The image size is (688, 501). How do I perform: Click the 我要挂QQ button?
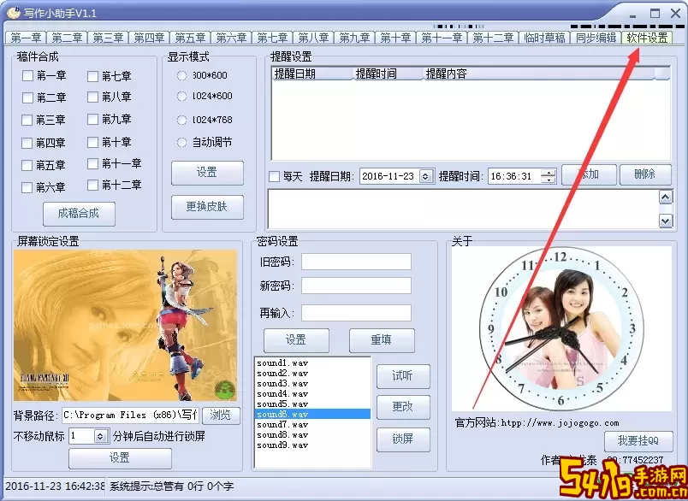pyautogui.click(x=638, y=441)
